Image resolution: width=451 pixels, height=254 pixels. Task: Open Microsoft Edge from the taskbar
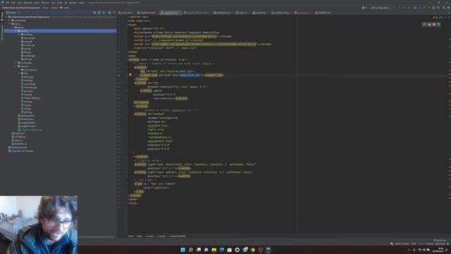point(221,250)
